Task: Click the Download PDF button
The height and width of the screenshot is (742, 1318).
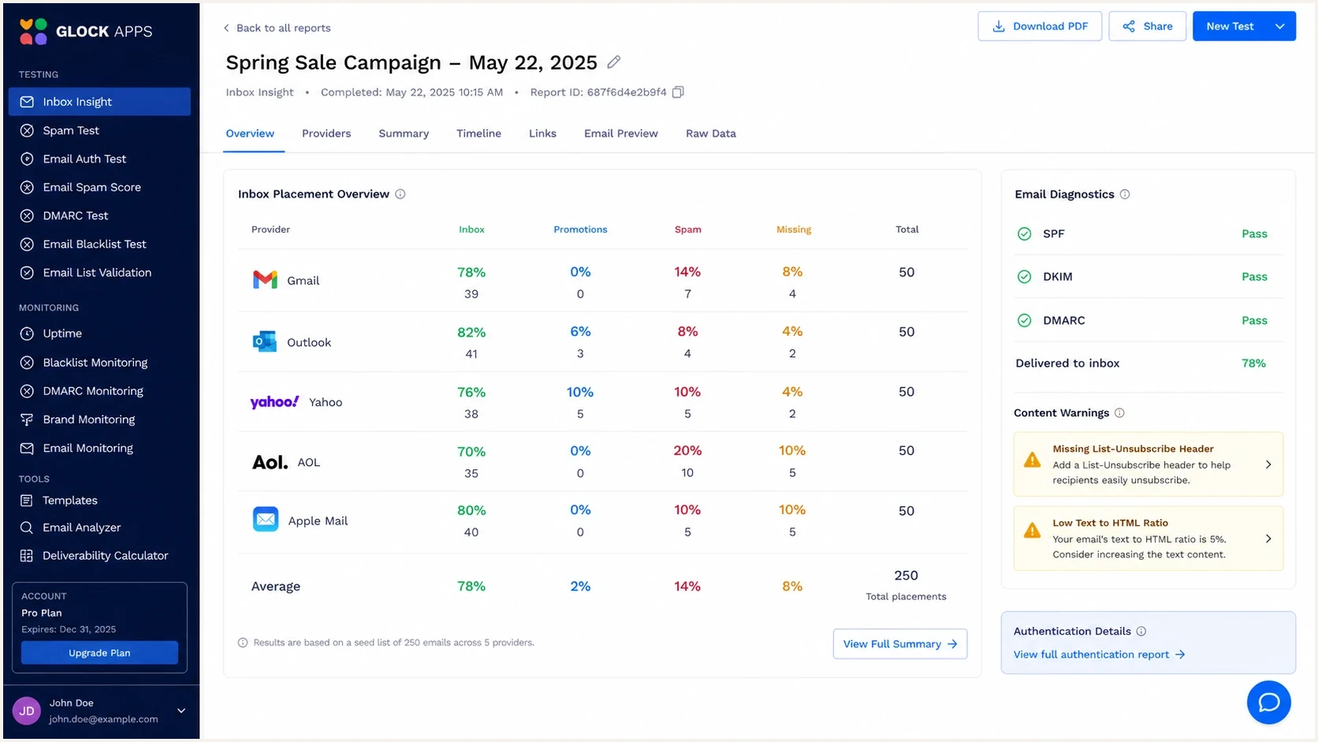Action: (x=1040, y=26)
